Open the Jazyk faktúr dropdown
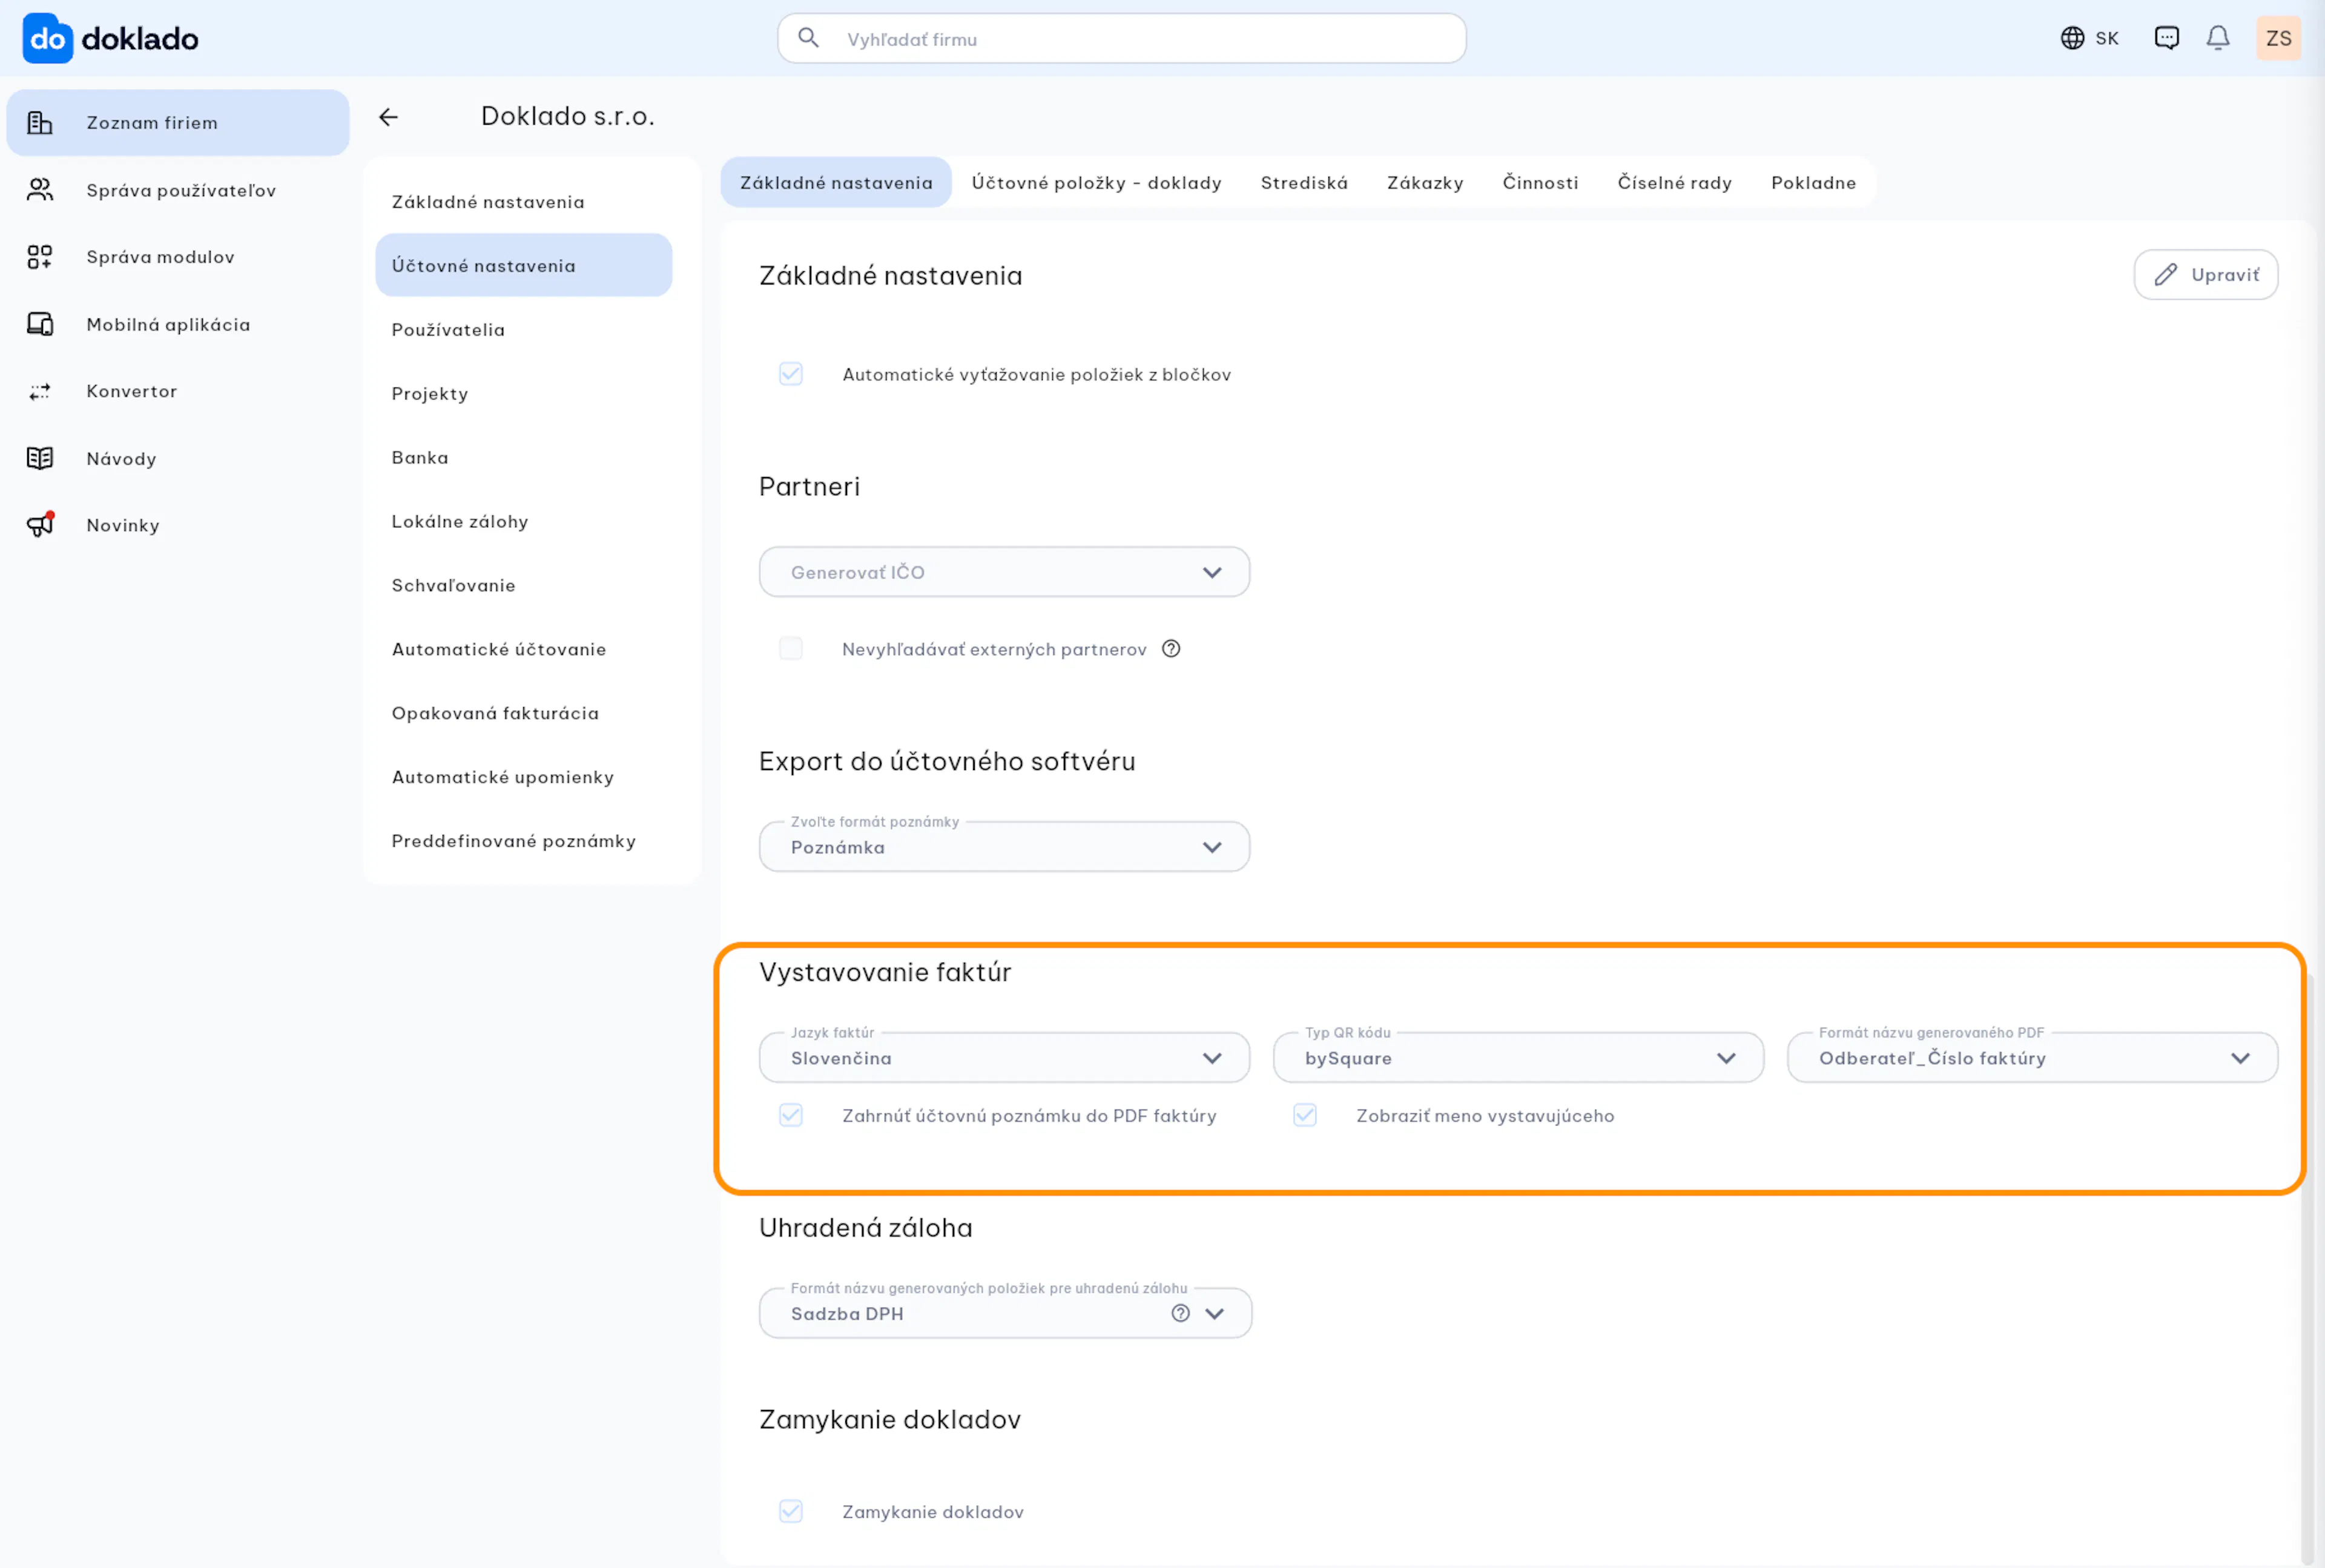The height and width of the screenshot is (1568, 2325). 1004,1058
